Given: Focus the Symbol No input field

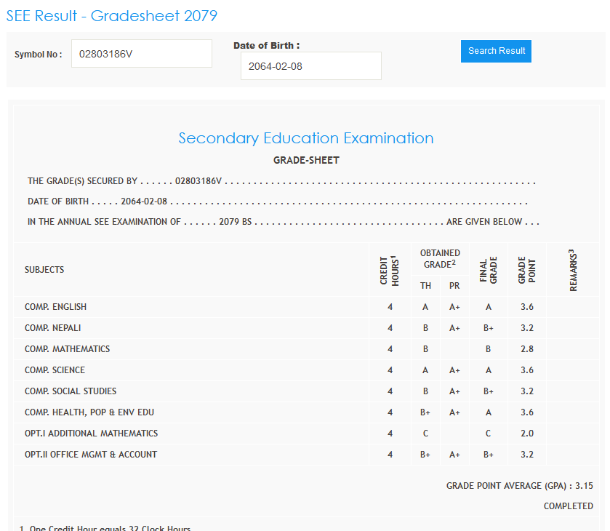Looking at the screenshot, I should pos(141,54).
